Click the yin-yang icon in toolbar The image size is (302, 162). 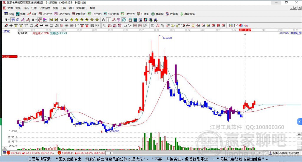241,25
